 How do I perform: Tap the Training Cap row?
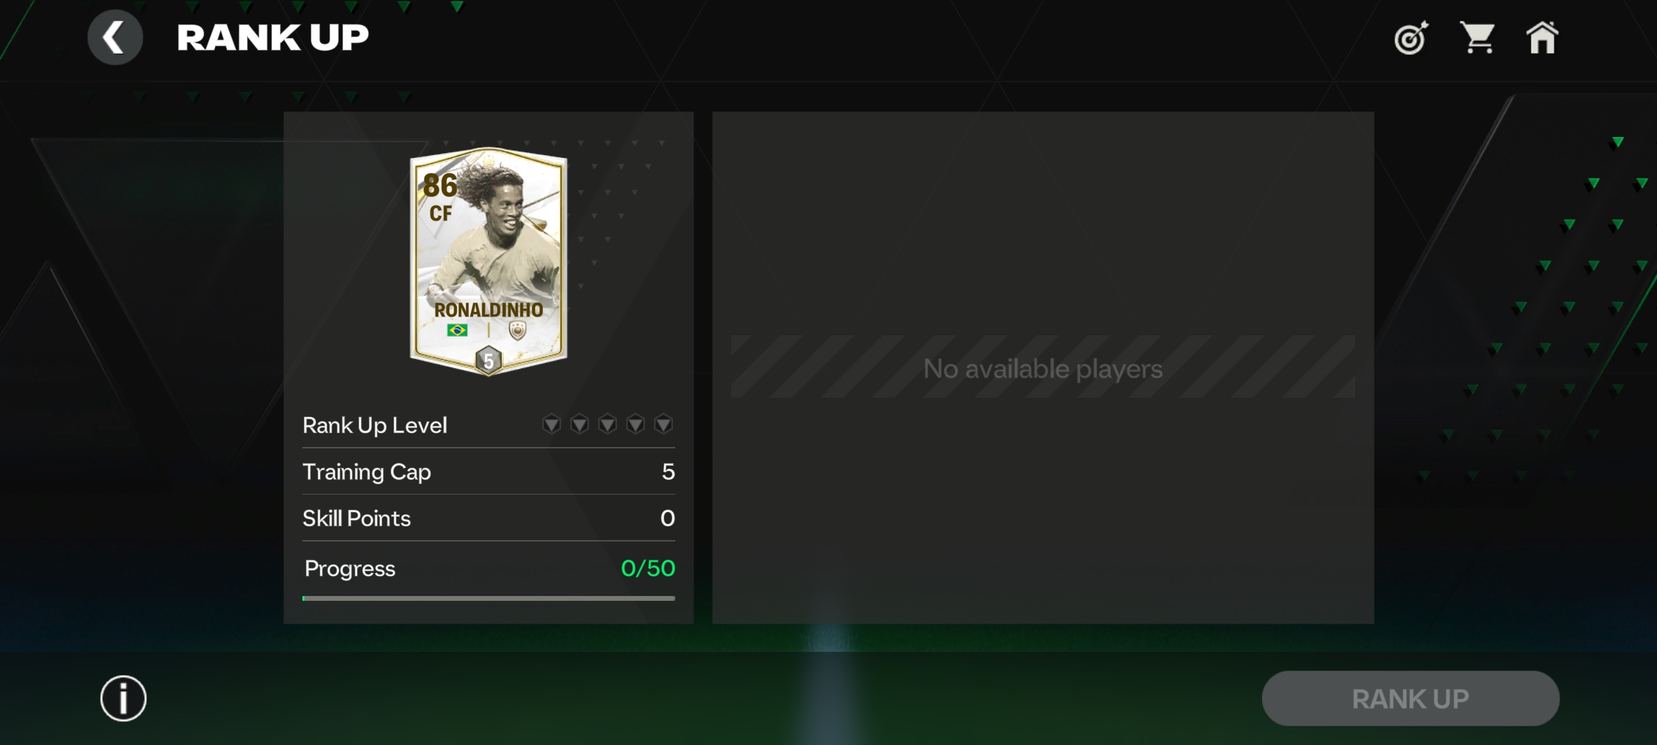(x=488, y=472)
